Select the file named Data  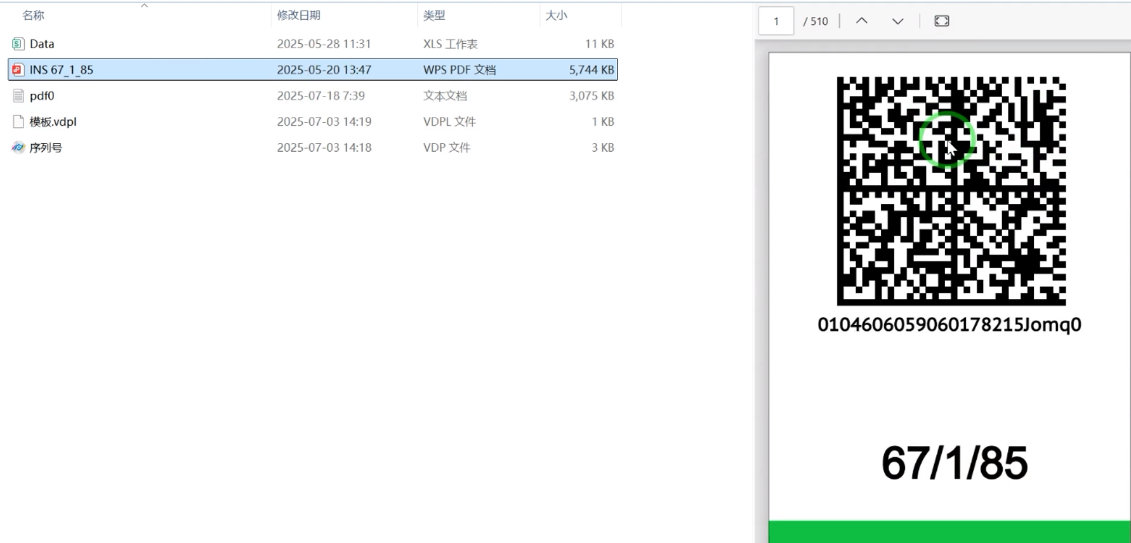(x=42, y=44)
